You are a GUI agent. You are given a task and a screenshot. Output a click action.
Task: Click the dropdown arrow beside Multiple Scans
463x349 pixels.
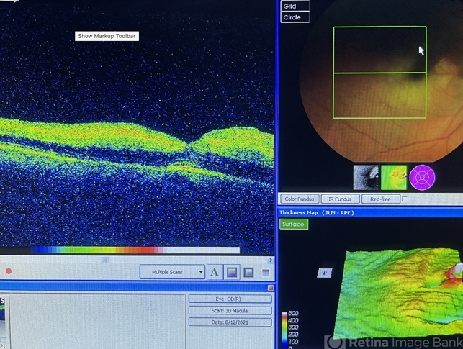coord(201,273)
